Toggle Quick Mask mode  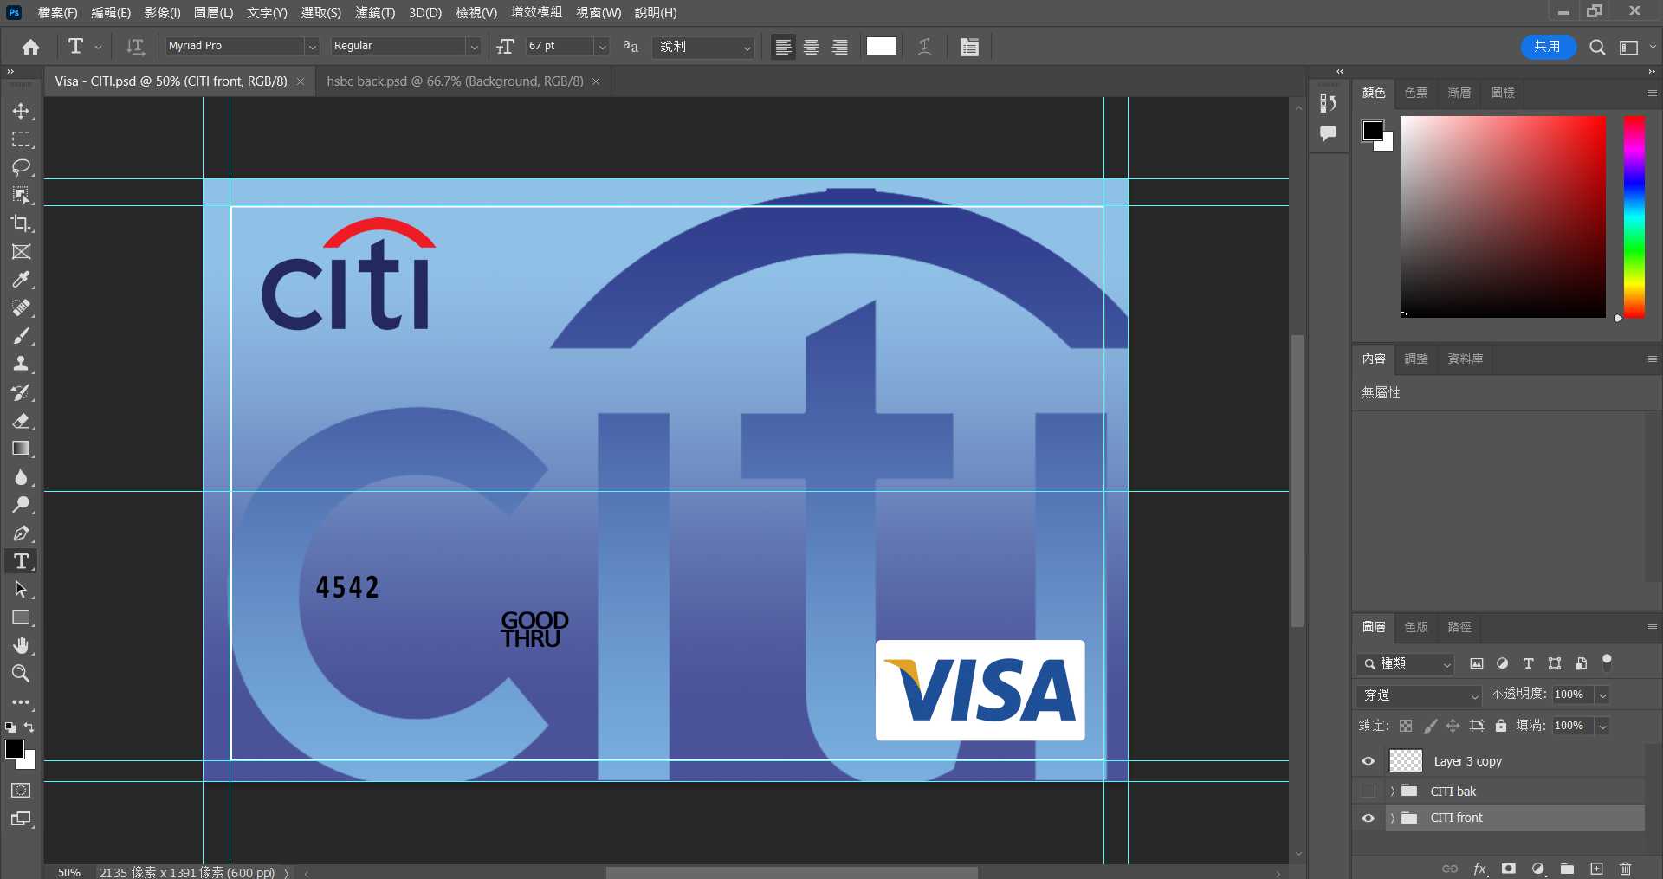[21, 790]
